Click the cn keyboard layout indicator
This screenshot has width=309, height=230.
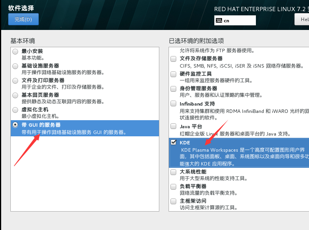[235, 20]
